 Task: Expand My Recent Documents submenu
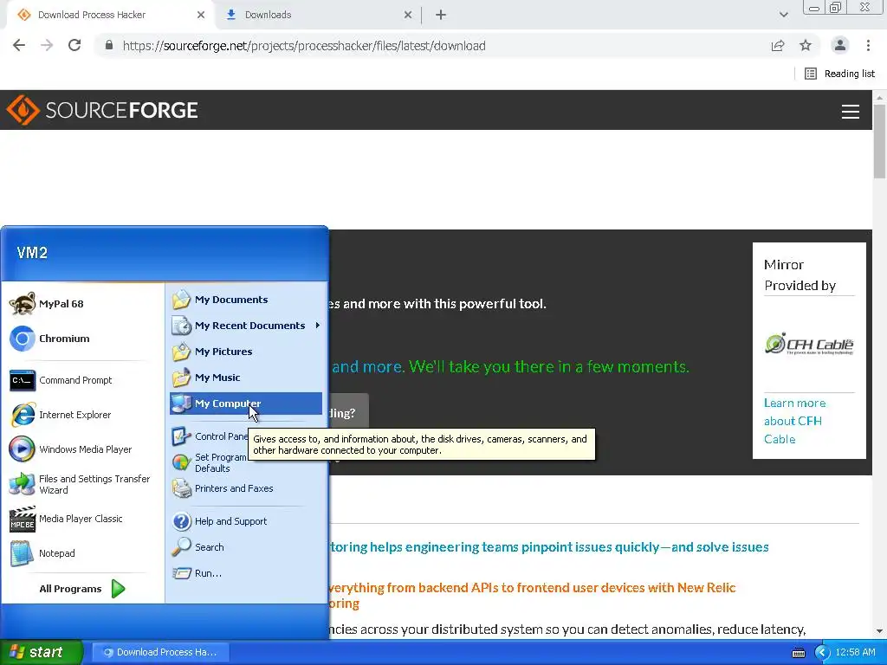[x=245, y=326]
